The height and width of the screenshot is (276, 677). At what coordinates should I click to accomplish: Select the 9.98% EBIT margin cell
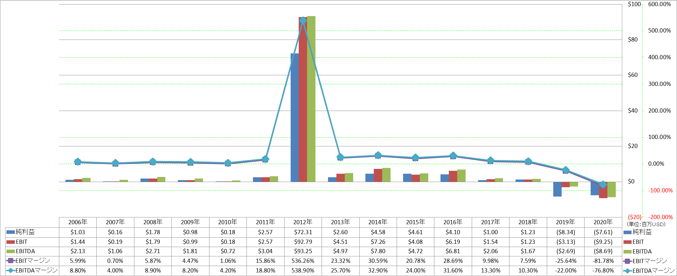coord(490,261)
